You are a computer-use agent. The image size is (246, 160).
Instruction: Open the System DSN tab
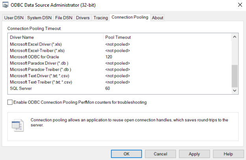tap(39, 18)
